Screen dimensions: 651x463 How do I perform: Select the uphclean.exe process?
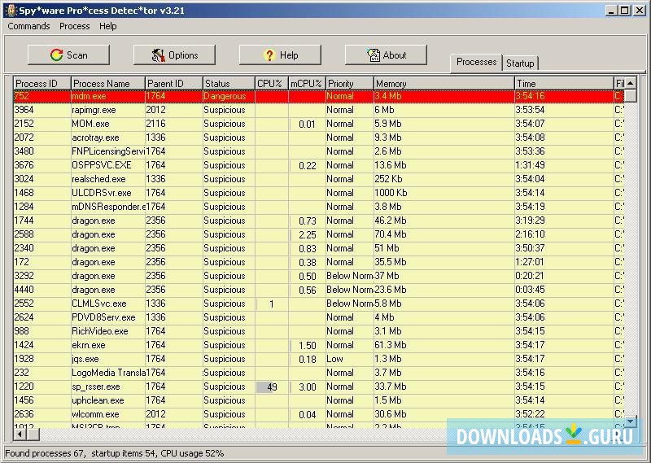319,400
